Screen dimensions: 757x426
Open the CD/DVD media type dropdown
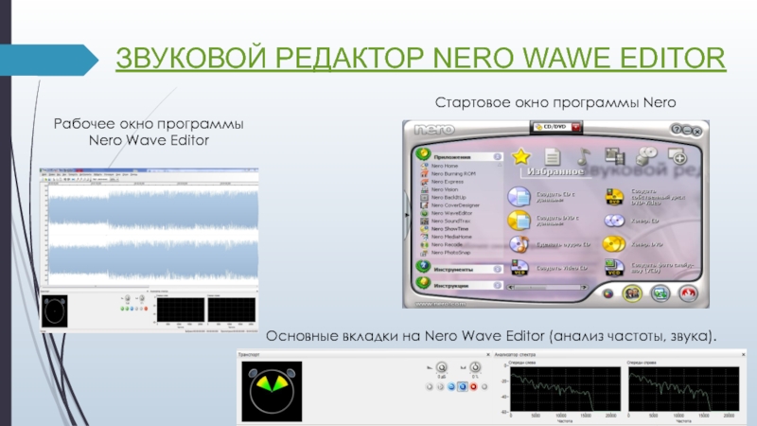pyautogui.click(x=576, y=127)
